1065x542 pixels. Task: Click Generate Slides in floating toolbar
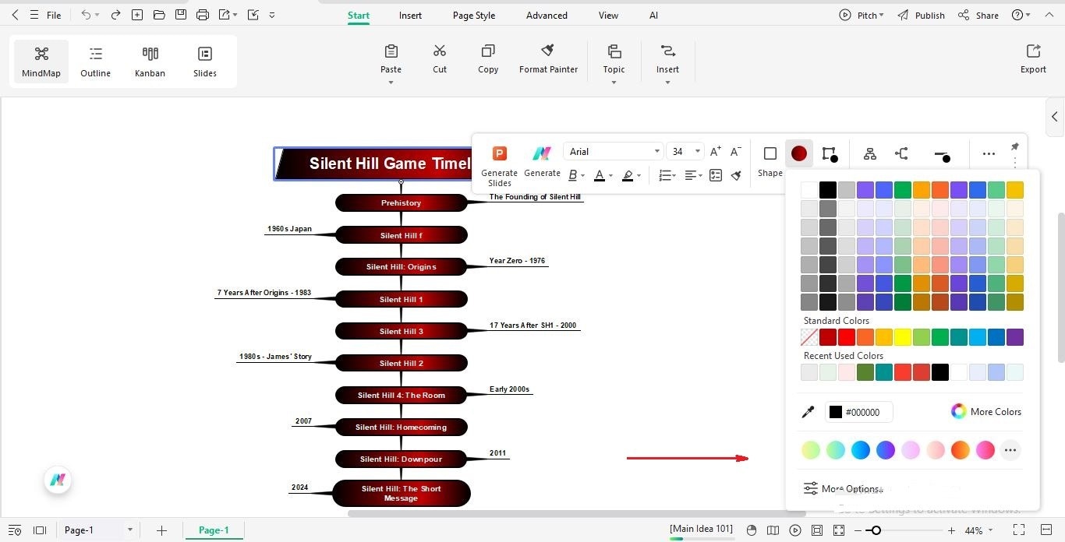(500, 165)
